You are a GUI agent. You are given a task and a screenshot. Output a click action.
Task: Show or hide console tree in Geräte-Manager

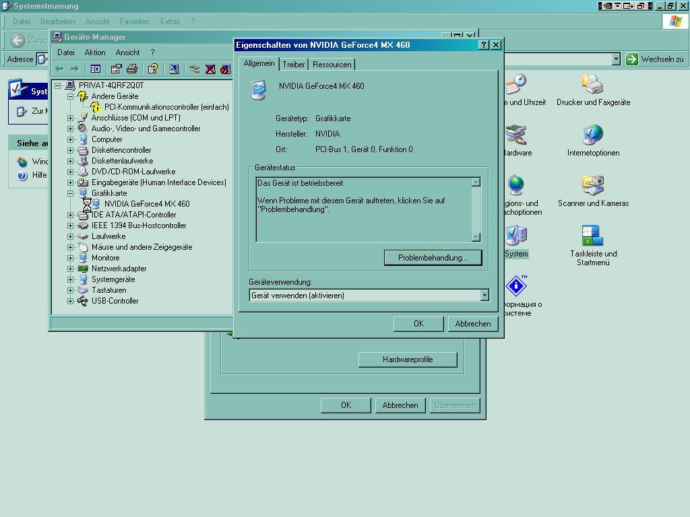[x=96, y=69]
